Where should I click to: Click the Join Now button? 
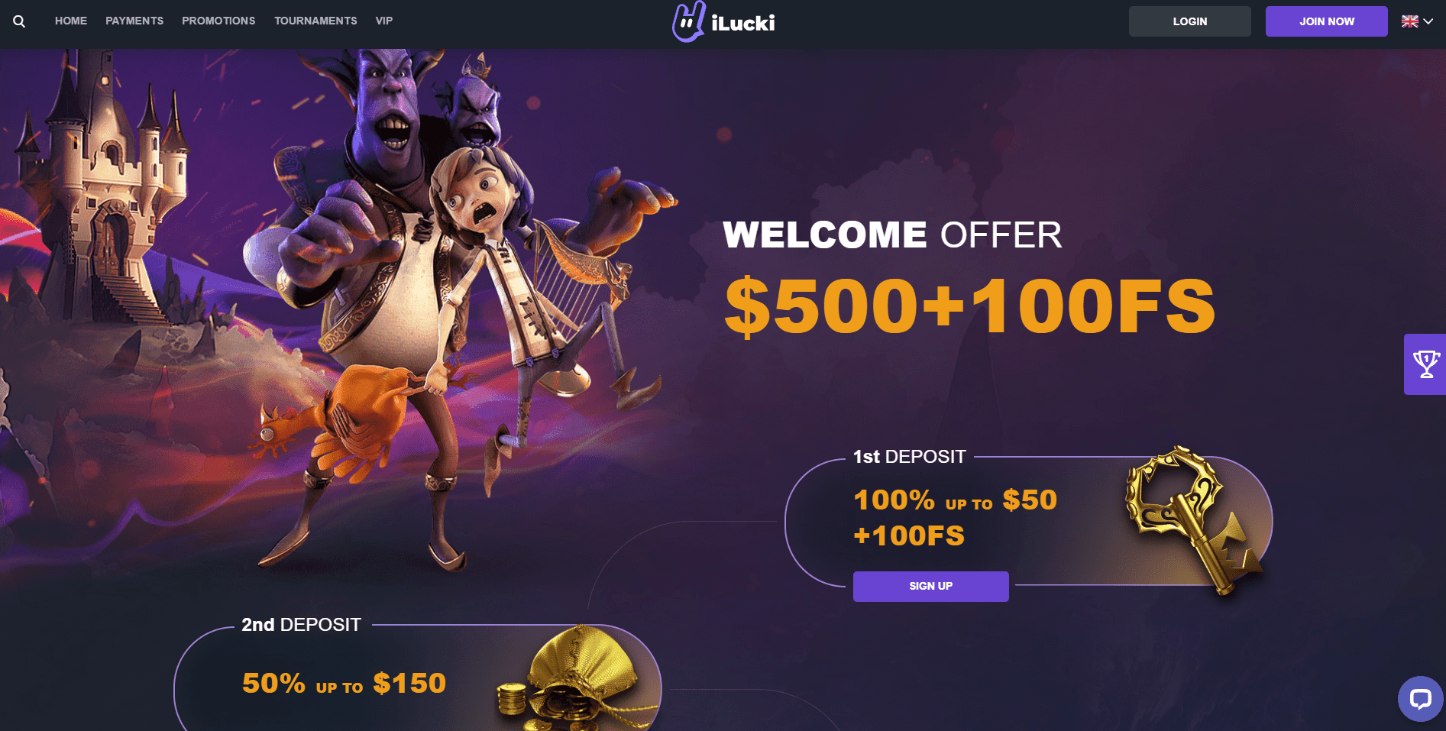coord(1327,21)
